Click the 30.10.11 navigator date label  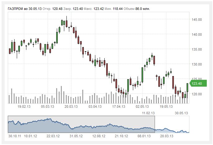pyautogui.click(x=15, y=136)
